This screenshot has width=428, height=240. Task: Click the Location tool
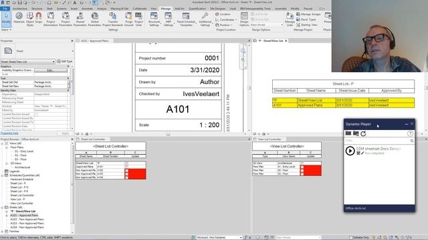tap(223, 14)
